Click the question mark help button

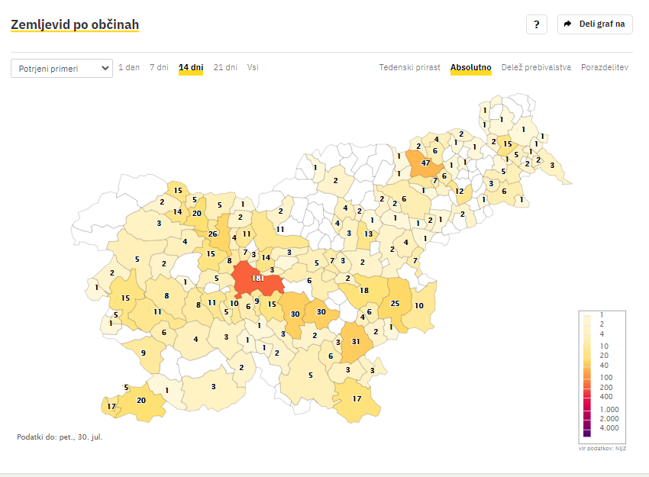536,24
